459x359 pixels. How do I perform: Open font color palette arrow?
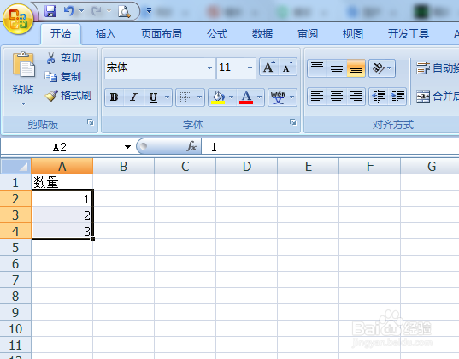pyautogui.click(x=259, y=97)
